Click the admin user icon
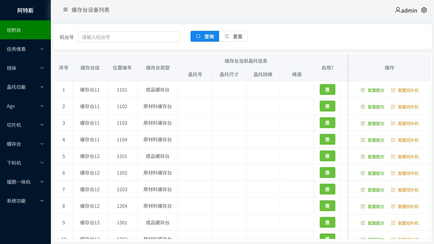This screenshot has width=434, height=244. (x=398, y=10)
